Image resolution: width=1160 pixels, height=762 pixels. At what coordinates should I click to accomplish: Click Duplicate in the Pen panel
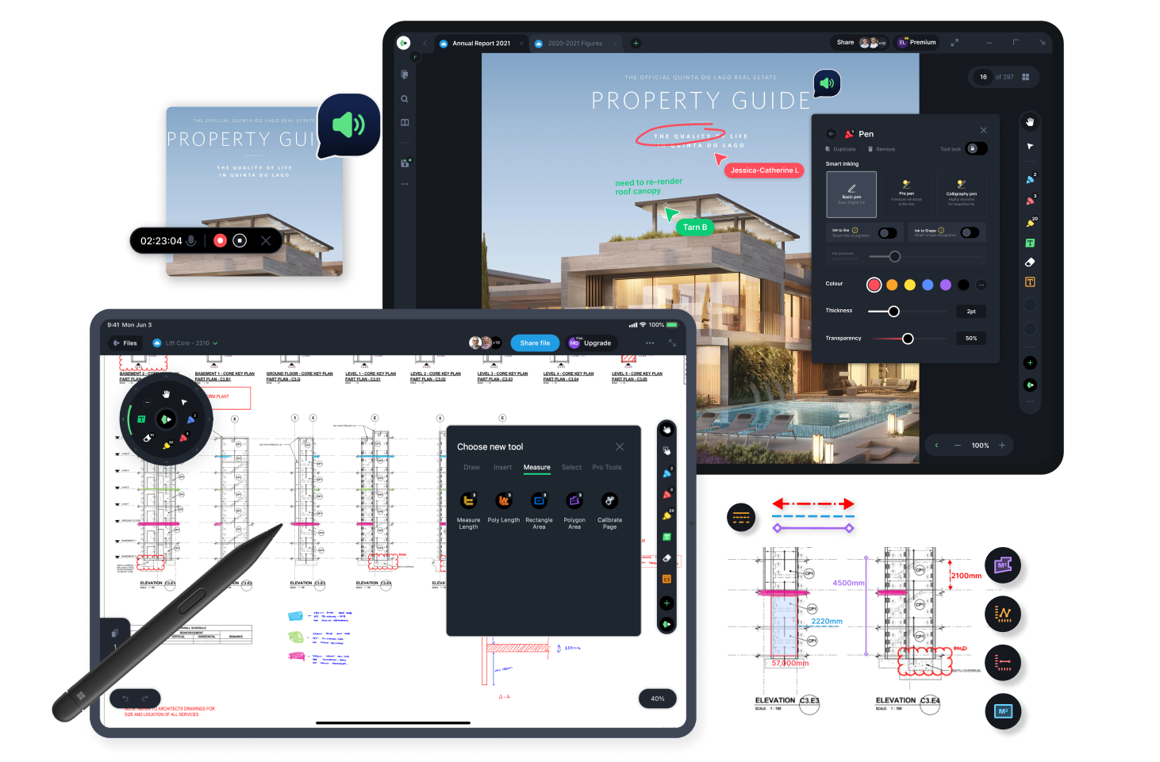tap(841, 149)
